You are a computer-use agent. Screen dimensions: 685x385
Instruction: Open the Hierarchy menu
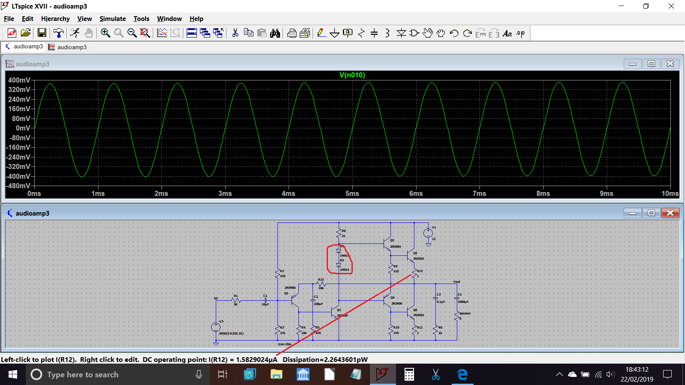click(x=55, y=19)
